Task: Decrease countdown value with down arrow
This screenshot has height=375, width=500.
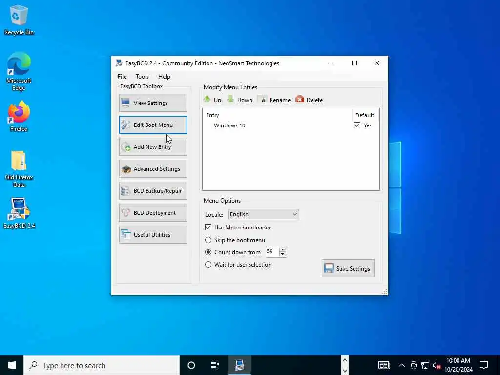Action: tap(283, 254)
